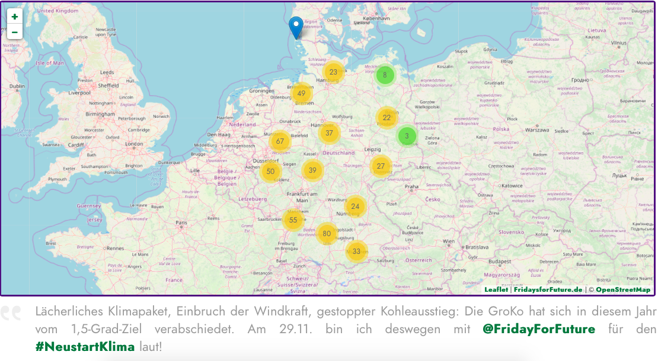Image resolution: width=658 pixels, height=361 pixels.
Task: Open the green cluster marked 8
Action: pyautogui.click(x=385, y=75)
